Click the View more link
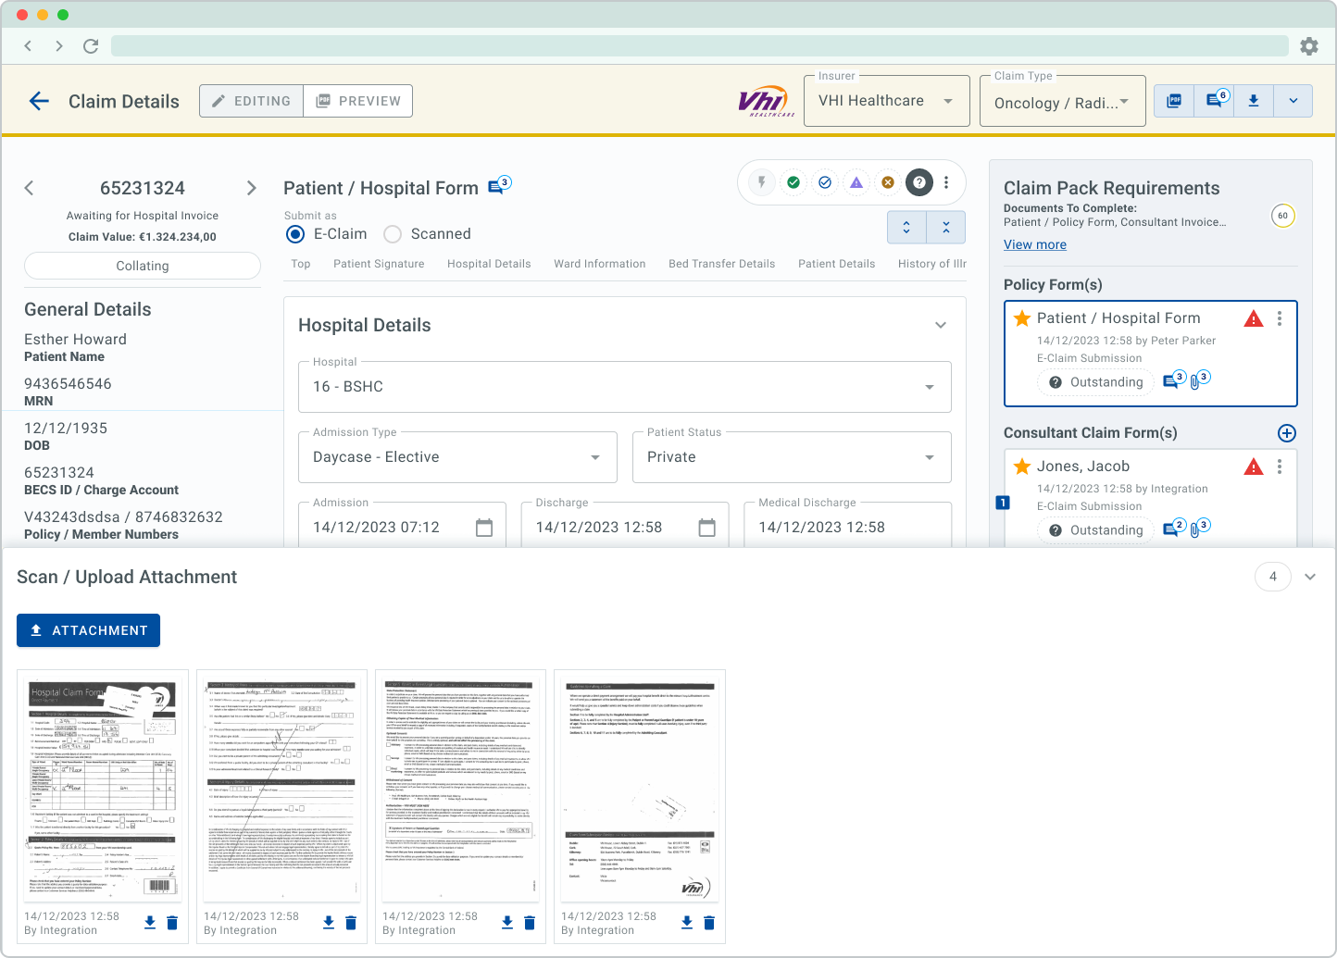The height and width of the screenshot is (958, 1337). pyautogui.click(x=1035, y=244)
